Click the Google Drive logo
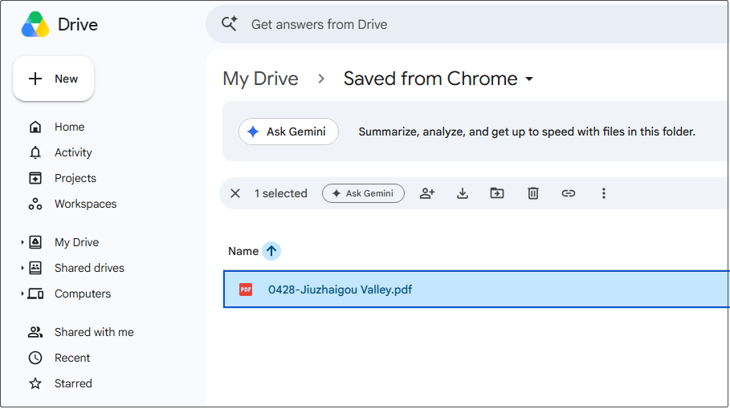This screenshot has width=730, height=409. (x=35, y=24)
